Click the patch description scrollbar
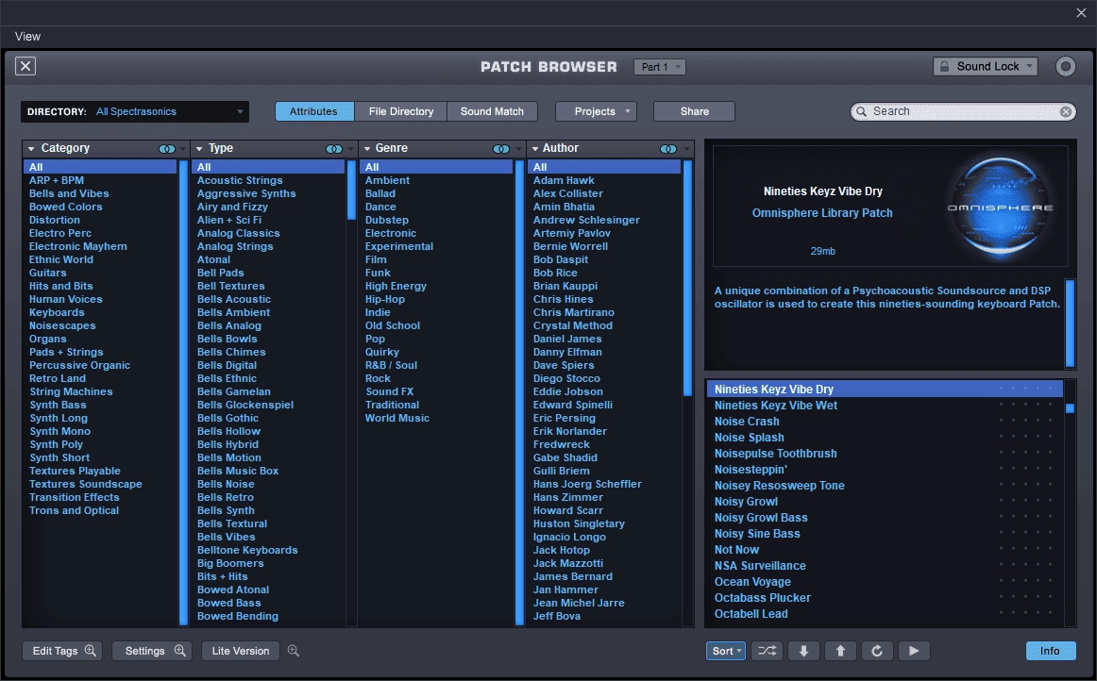This screenshot has height=681, width=1097. 1070,323
